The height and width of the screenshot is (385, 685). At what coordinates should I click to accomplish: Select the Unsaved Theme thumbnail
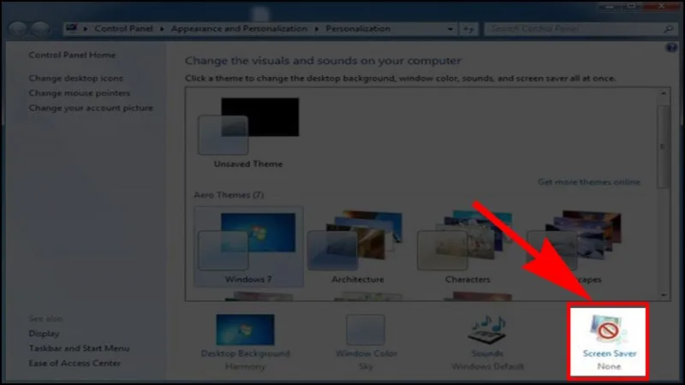pyautogui.click(x=247, y=127)
